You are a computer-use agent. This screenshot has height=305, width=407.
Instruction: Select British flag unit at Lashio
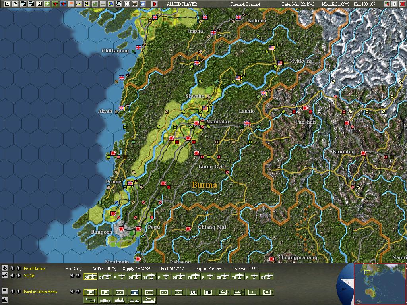(247, 123)
